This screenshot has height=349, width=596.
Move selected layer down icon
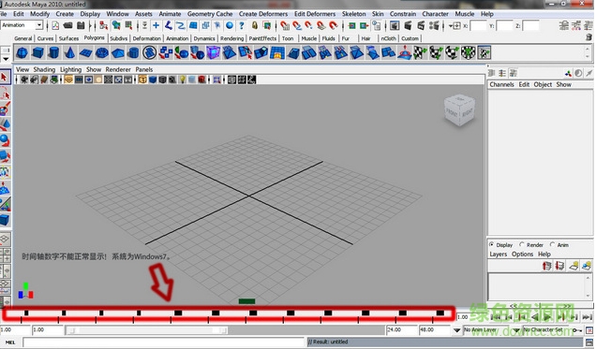point(559,266)
